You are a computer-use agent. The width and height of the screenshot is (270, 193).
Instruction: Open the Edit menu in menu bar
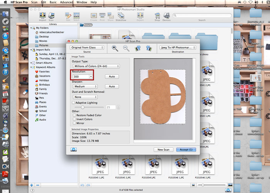44,2
